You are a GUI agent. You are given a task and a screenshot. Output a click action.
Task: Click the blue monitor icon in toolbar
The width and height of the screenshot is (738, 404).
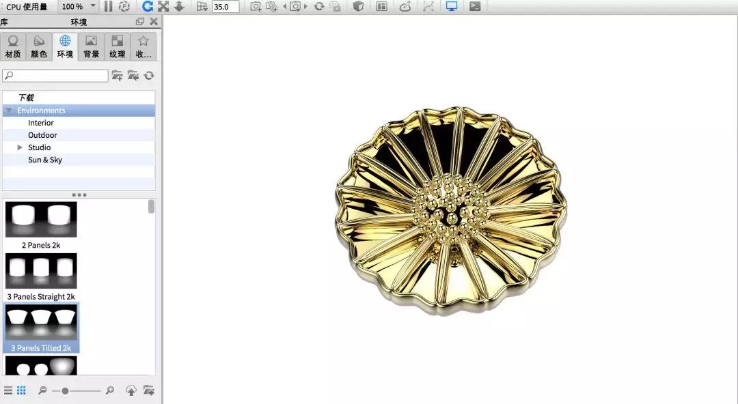coord(451,6)
